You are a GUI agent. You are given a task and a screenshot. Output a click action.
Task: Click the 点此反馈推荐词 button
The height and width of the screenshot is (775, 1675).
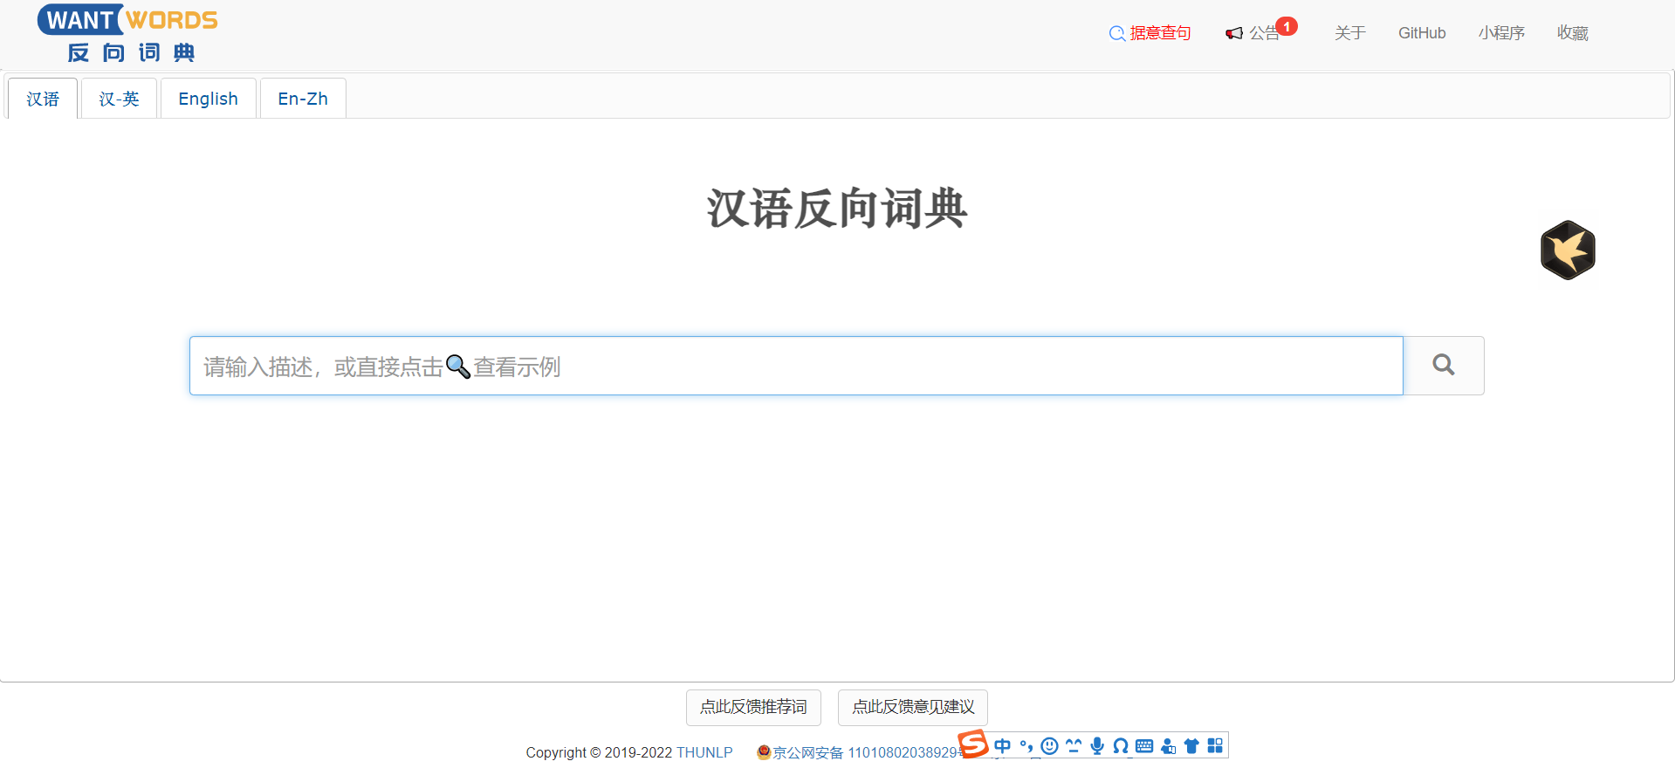click(x=753, y=707)
